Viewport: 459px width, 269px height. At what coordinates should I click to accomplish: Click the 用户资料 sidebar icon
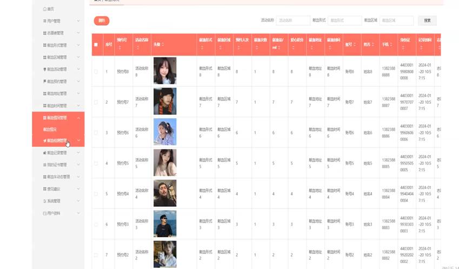tap(45, 213)
